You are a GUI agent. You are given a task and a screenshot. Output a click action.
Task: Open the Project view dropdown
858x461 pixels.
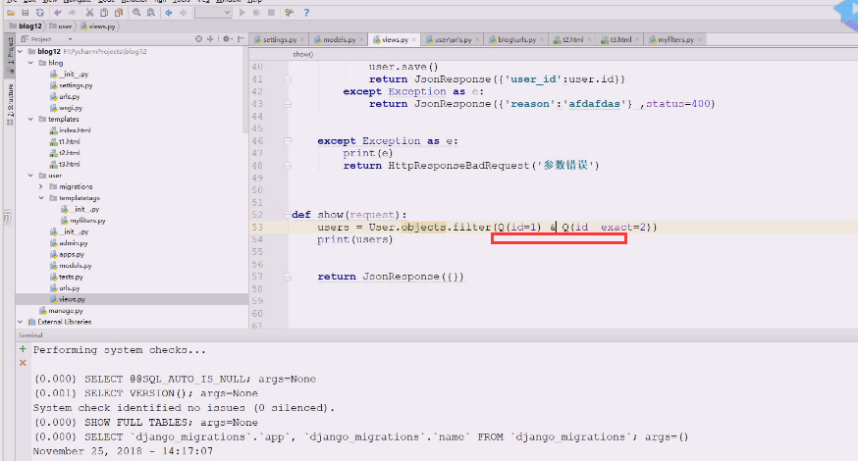point(70,39)
